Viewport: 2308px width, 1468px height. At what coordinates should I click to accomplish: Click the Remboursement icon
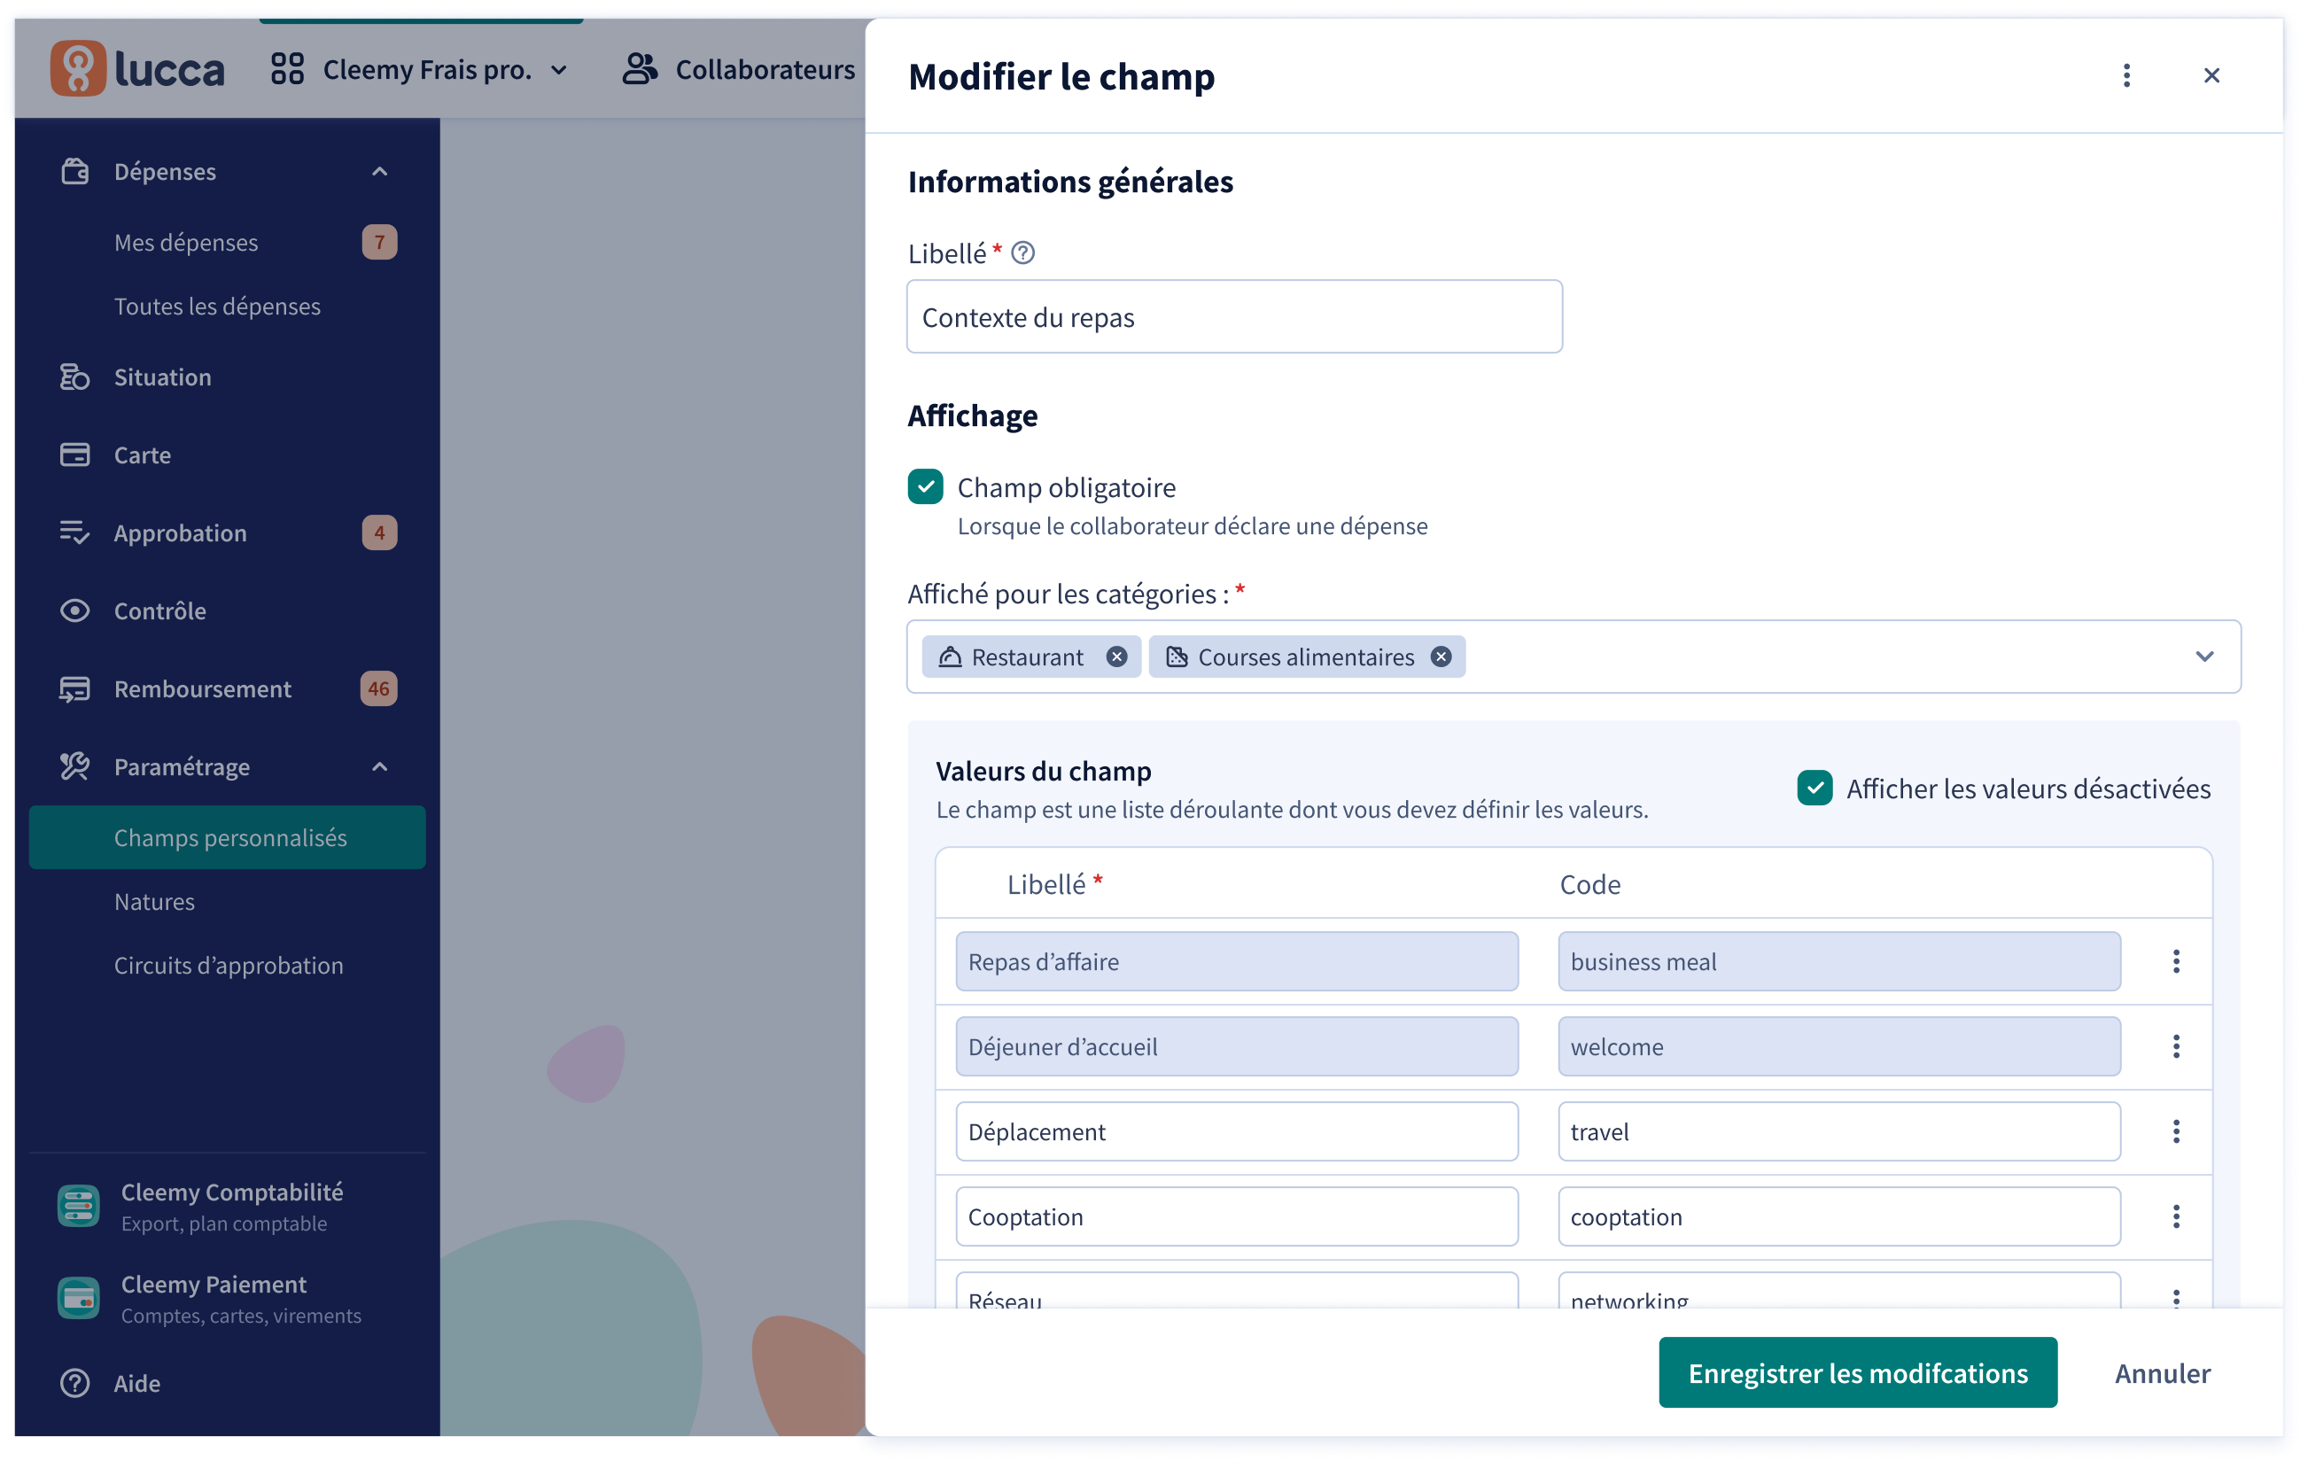coord(74,688)
